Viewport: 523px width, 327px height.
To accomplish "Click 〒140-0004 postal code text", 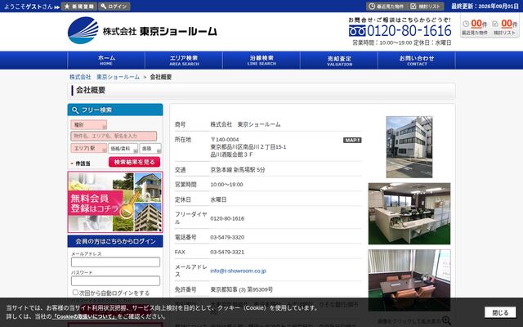I will tap(225, 140).
